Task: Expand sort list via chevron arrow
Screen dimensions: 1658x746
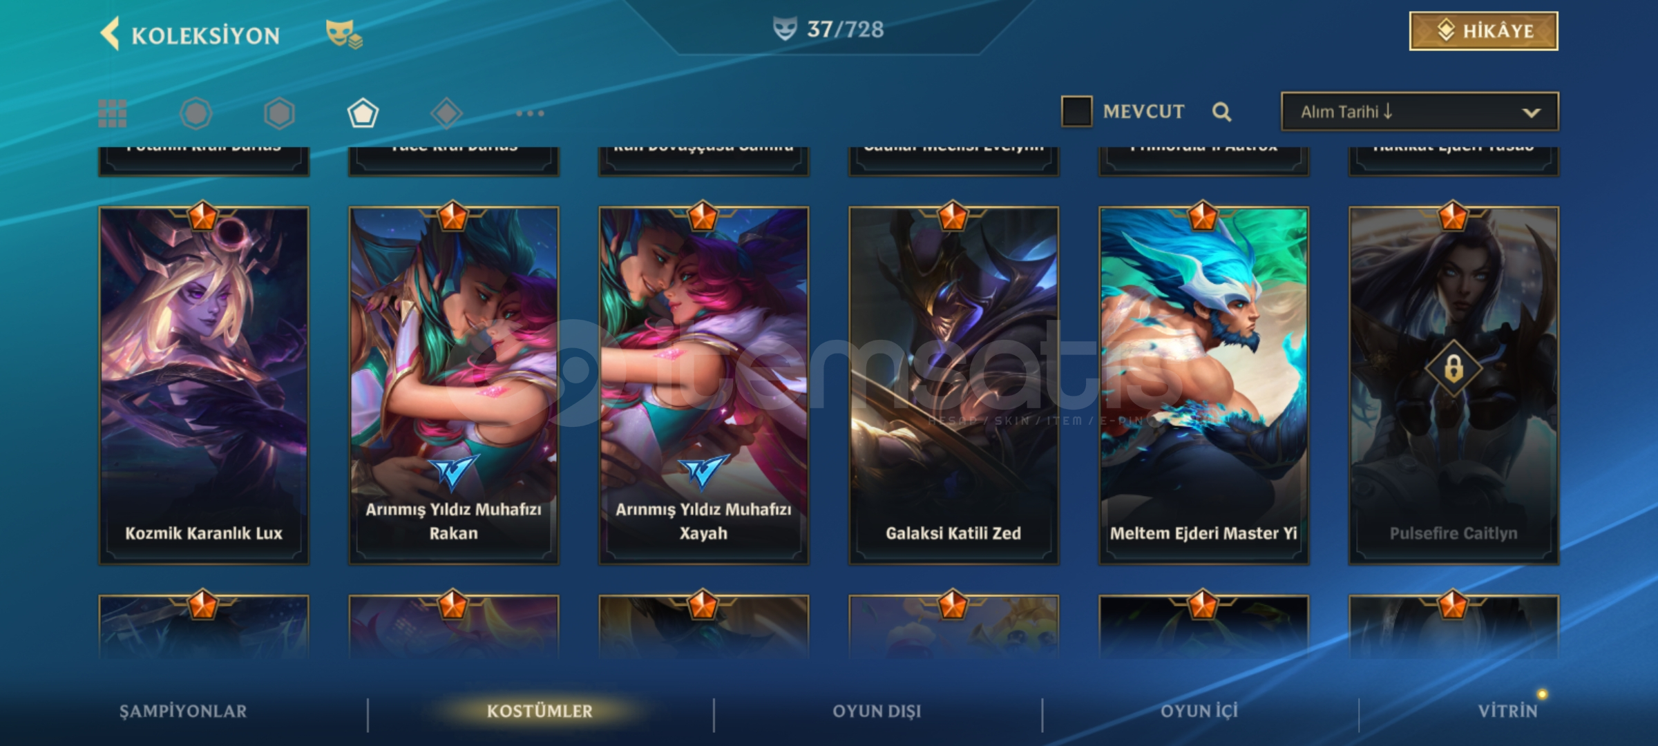Action: (x=1532, y=113)
